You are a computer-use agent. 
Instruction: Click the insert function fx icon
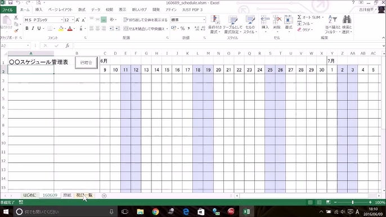pyautogui.click(x=67, y=46)
